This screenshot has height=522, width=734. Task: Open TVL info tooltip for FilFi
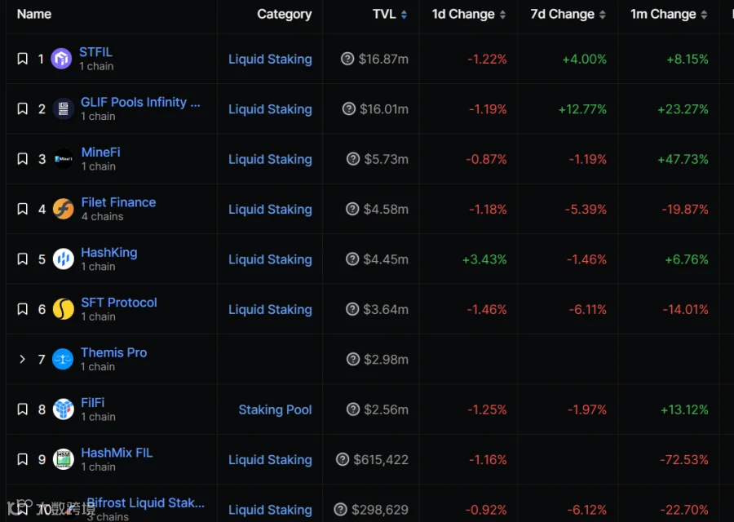[x=353, y=409]
